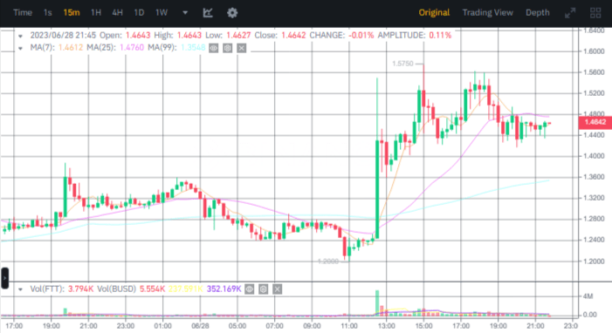Open the technical indicators chart icon
612x333 pixels.
[208, 13]
